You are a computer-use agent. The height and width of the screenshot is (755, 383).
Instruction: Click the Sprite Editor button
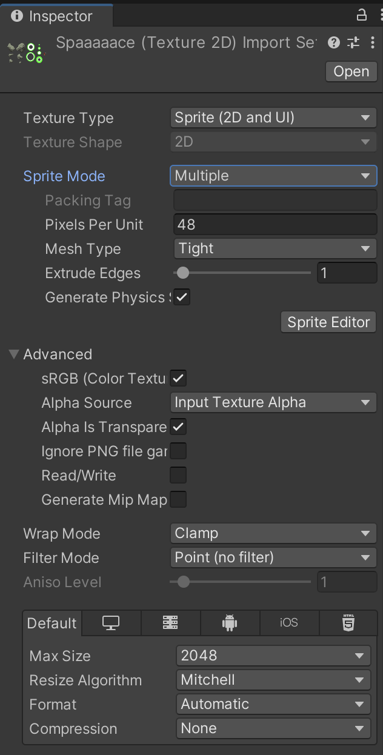coord(328,322)
